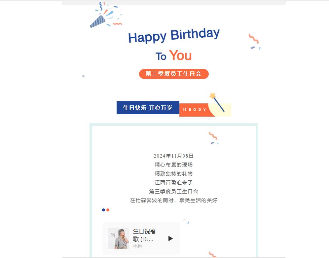Image resolution: width=329 pixels, height=258 pixels.
Task: Click the 江西百盈迎来了 text line
Action: [173, 182]
